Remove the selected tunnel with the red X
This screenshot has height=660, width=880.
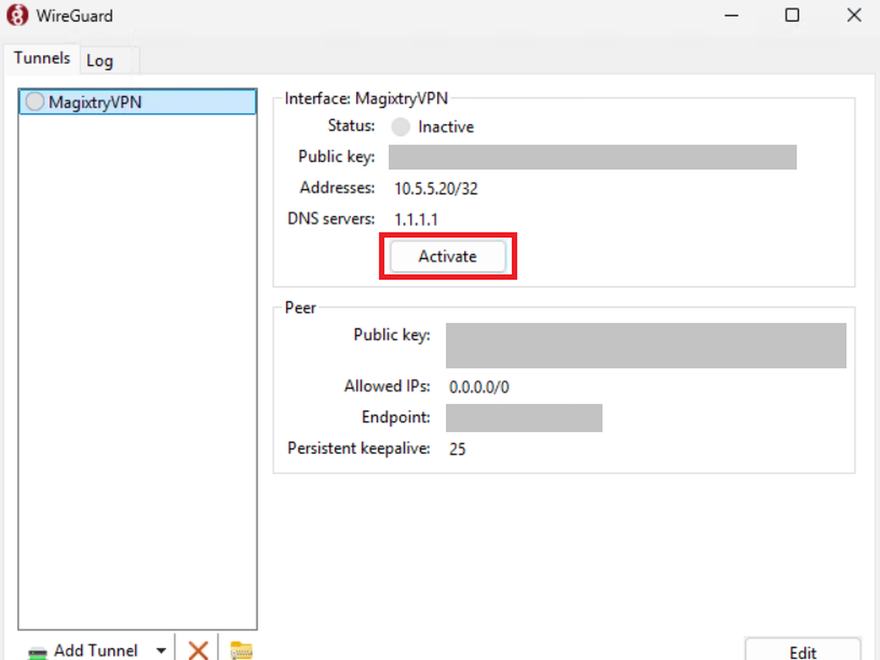pyautogui.click(x=198, y=650)
